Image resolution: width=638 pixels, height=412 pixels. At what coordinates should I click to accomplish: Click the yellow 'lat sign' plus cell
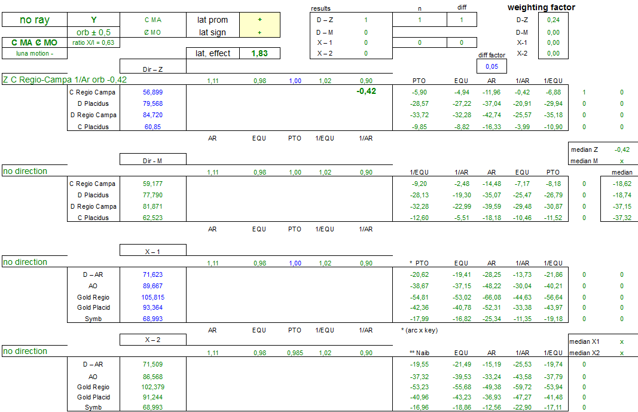pyautogui.click(x=260, y=32)
